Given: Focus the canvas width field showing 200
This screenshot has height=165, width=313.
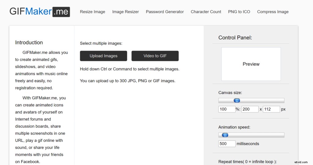Looking at the screenshot, I should tap(250, 109).
